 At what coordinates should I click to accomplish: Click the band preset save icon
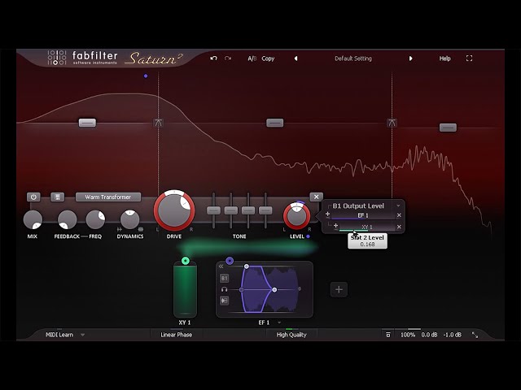pos(57,197)
